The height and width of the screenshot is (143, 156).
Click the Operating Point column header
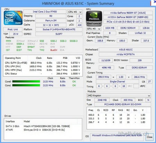pyautogui.click(x=13, y=58)
